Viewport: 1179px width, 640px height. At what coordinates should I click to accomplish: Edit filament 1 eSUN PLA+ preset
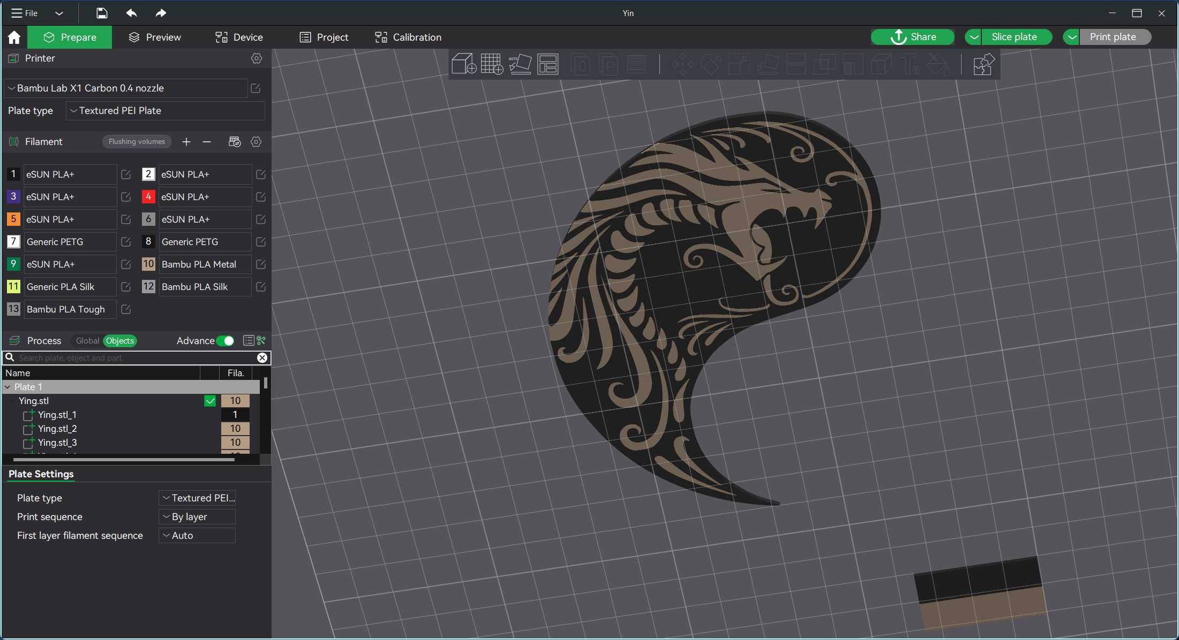(126, 174)
